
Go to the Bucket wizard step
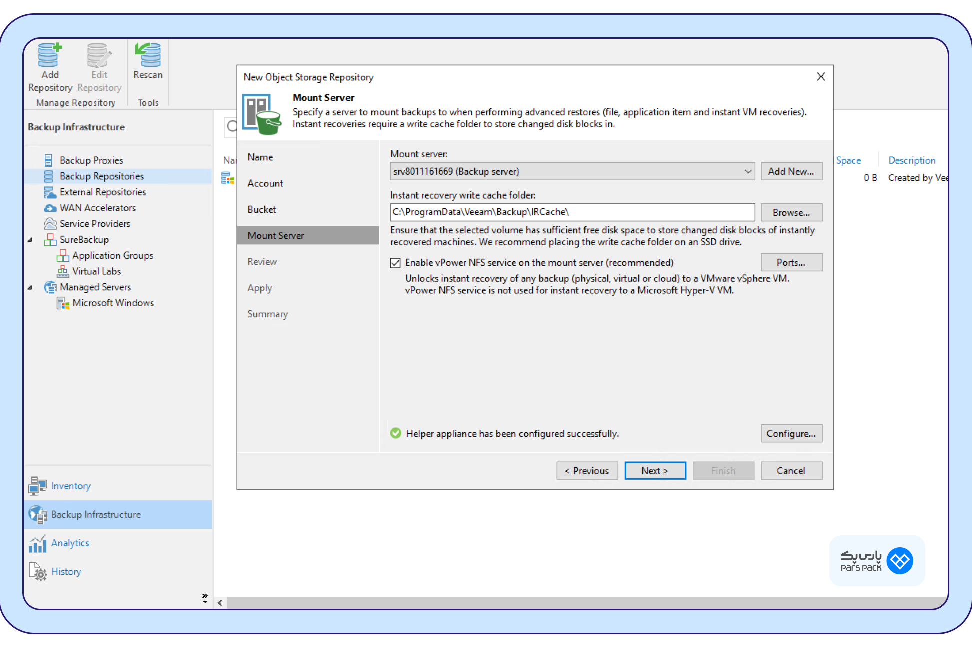(262, 209)
